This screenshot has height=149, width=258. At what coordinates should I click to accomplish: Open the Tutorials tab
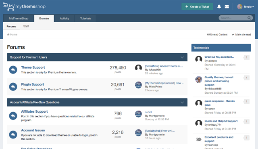(85, 19)
